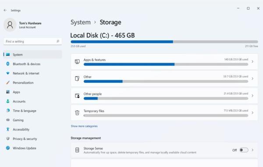Viewport: 263px width, 167px height.
Task: Click Local Disk (C:) - 465 GB title
Action: click(103, 36)
